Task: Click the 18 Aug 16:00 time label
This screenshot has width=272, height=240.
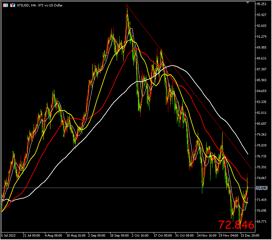Action: [x=76, y=236]
